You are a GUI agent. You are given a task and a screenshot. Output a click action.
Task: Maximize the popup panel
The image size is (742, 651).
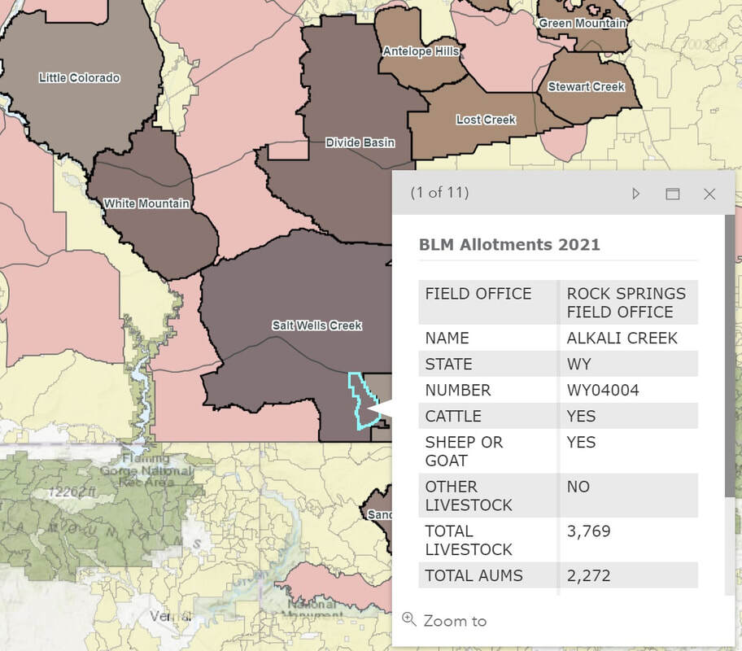tap(672, 194)
